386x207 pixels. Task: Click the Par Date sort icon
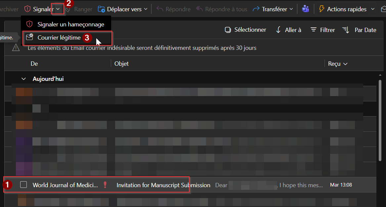tap(346, 30)
